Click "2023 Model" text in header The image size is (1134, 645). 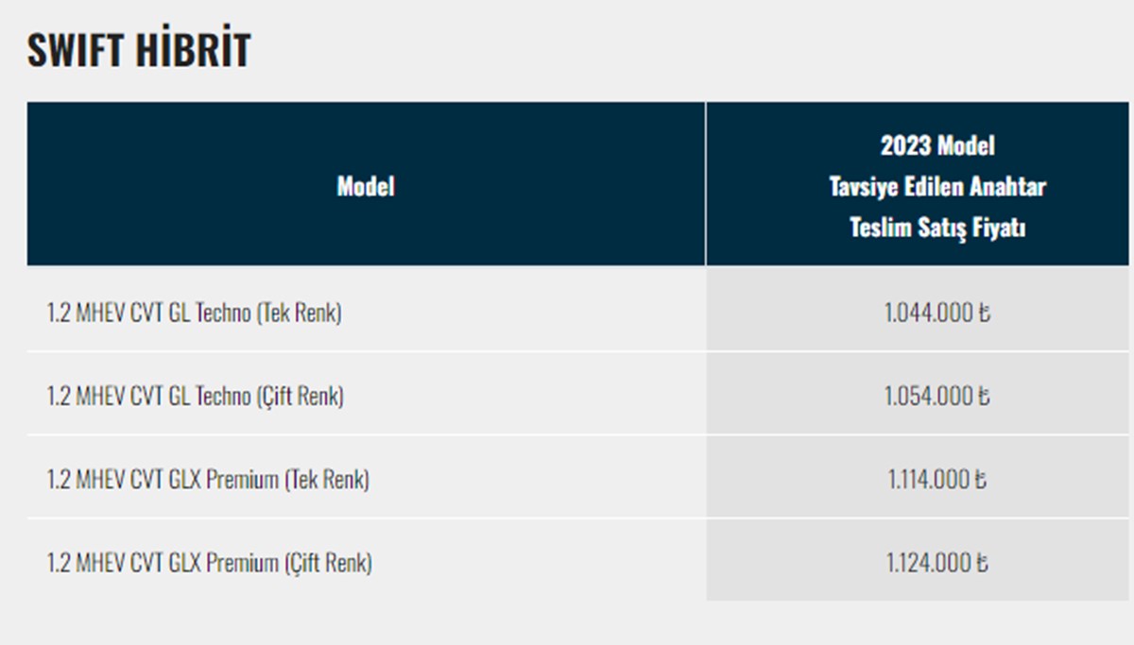click(x=937, y=145)
